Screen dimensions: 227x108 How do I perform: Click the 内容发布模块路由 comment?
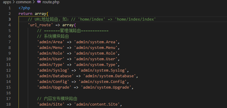pyautogui.click(x=57, y=99)
